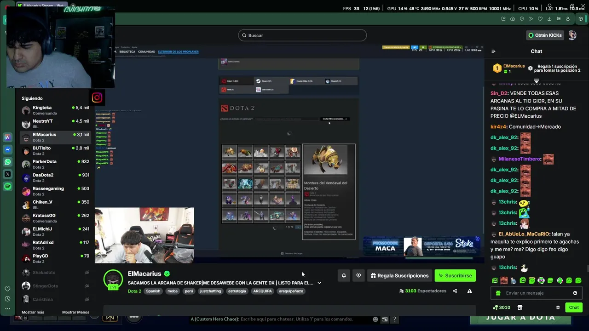Select the moba tag
Viewport: 589px width, 331px height.
(x=173, y=291)
